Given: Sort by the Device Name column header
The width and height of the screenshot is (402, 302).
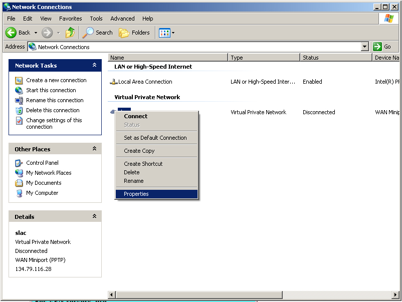Looking at the screenshot, I should click(x=386, y=58).
